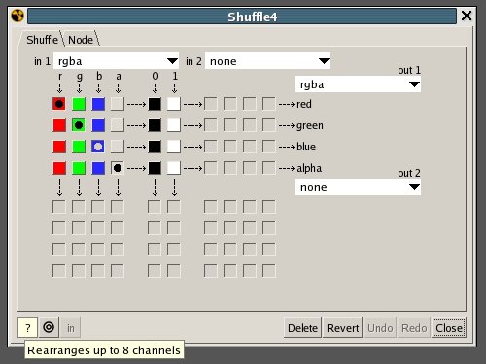Expand the out 1 rgba dropdown
Image resolution: width=486 pixels, height=364 pixels.
point(358,84)
